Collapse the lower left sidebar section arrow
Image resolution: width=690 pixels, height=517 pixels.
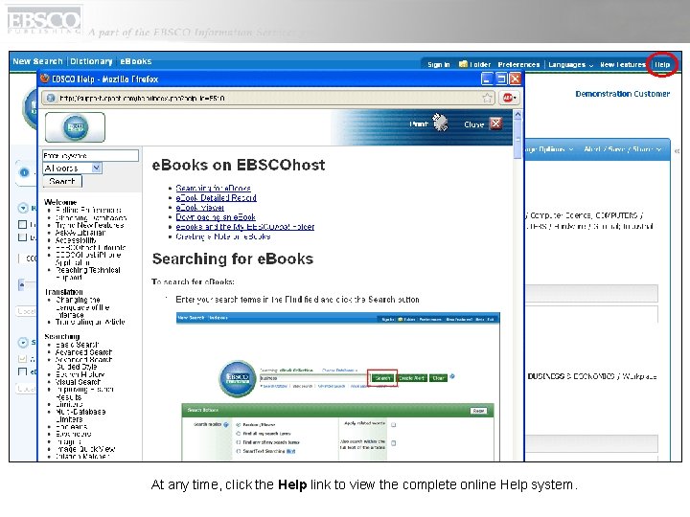click(x=22, y=342)
